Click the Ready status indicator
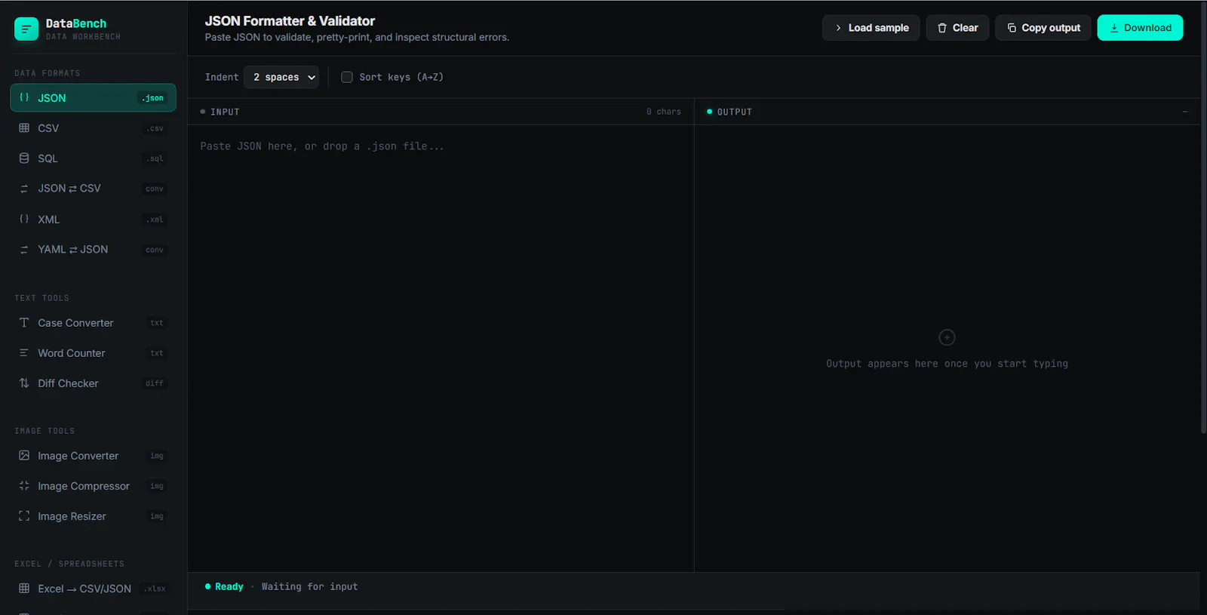This screenshot has width=1207, height=615. pyautogui.click(x=224, y=586)
